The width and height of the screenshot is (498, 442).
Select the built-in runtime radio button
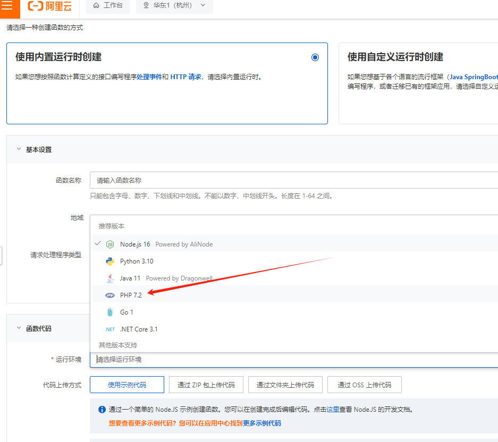pos(315,57)
